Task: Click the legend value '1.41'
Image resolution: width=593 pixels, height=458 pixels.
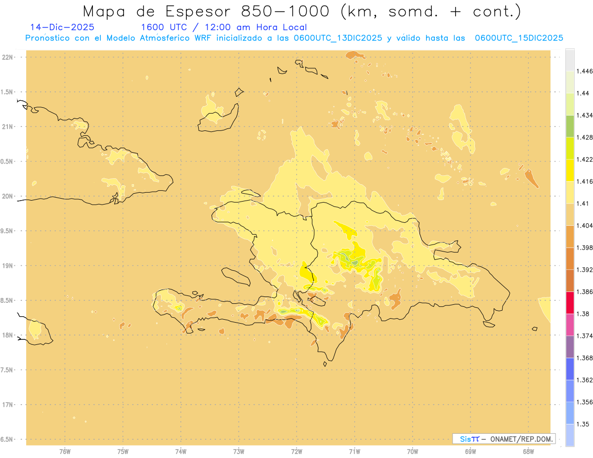Action: [x=582, y=203]
